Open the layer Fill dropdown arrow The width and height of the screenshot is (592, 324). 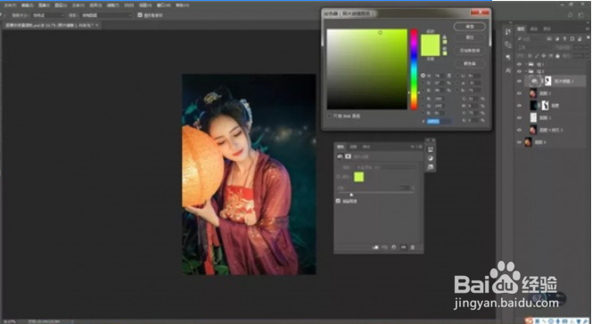(x=587, y=56)
